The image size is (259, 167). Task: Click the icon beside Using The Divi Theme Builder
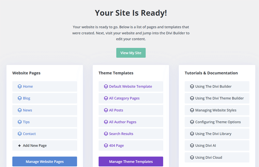[x=192, y=98]
